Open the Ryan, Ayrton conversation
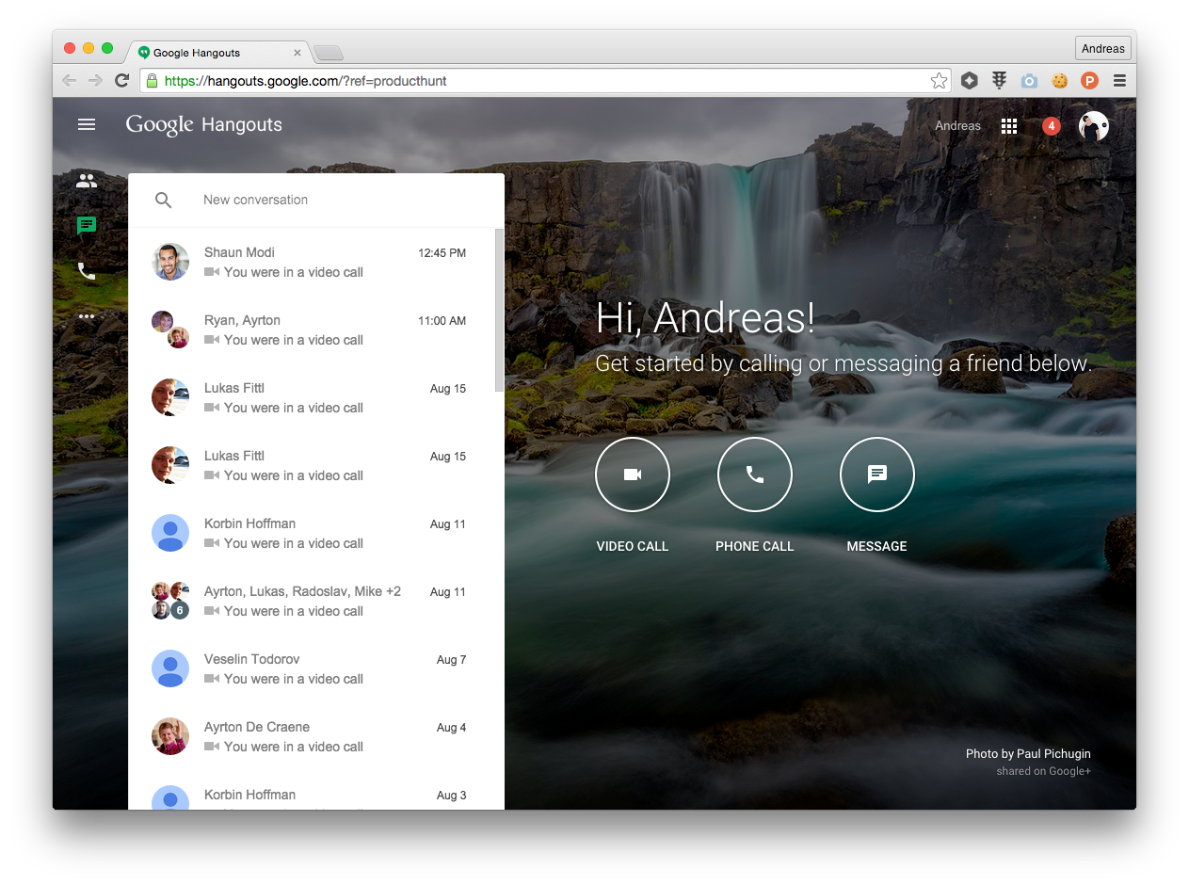 pyautogui.click(x=312, y=330)
